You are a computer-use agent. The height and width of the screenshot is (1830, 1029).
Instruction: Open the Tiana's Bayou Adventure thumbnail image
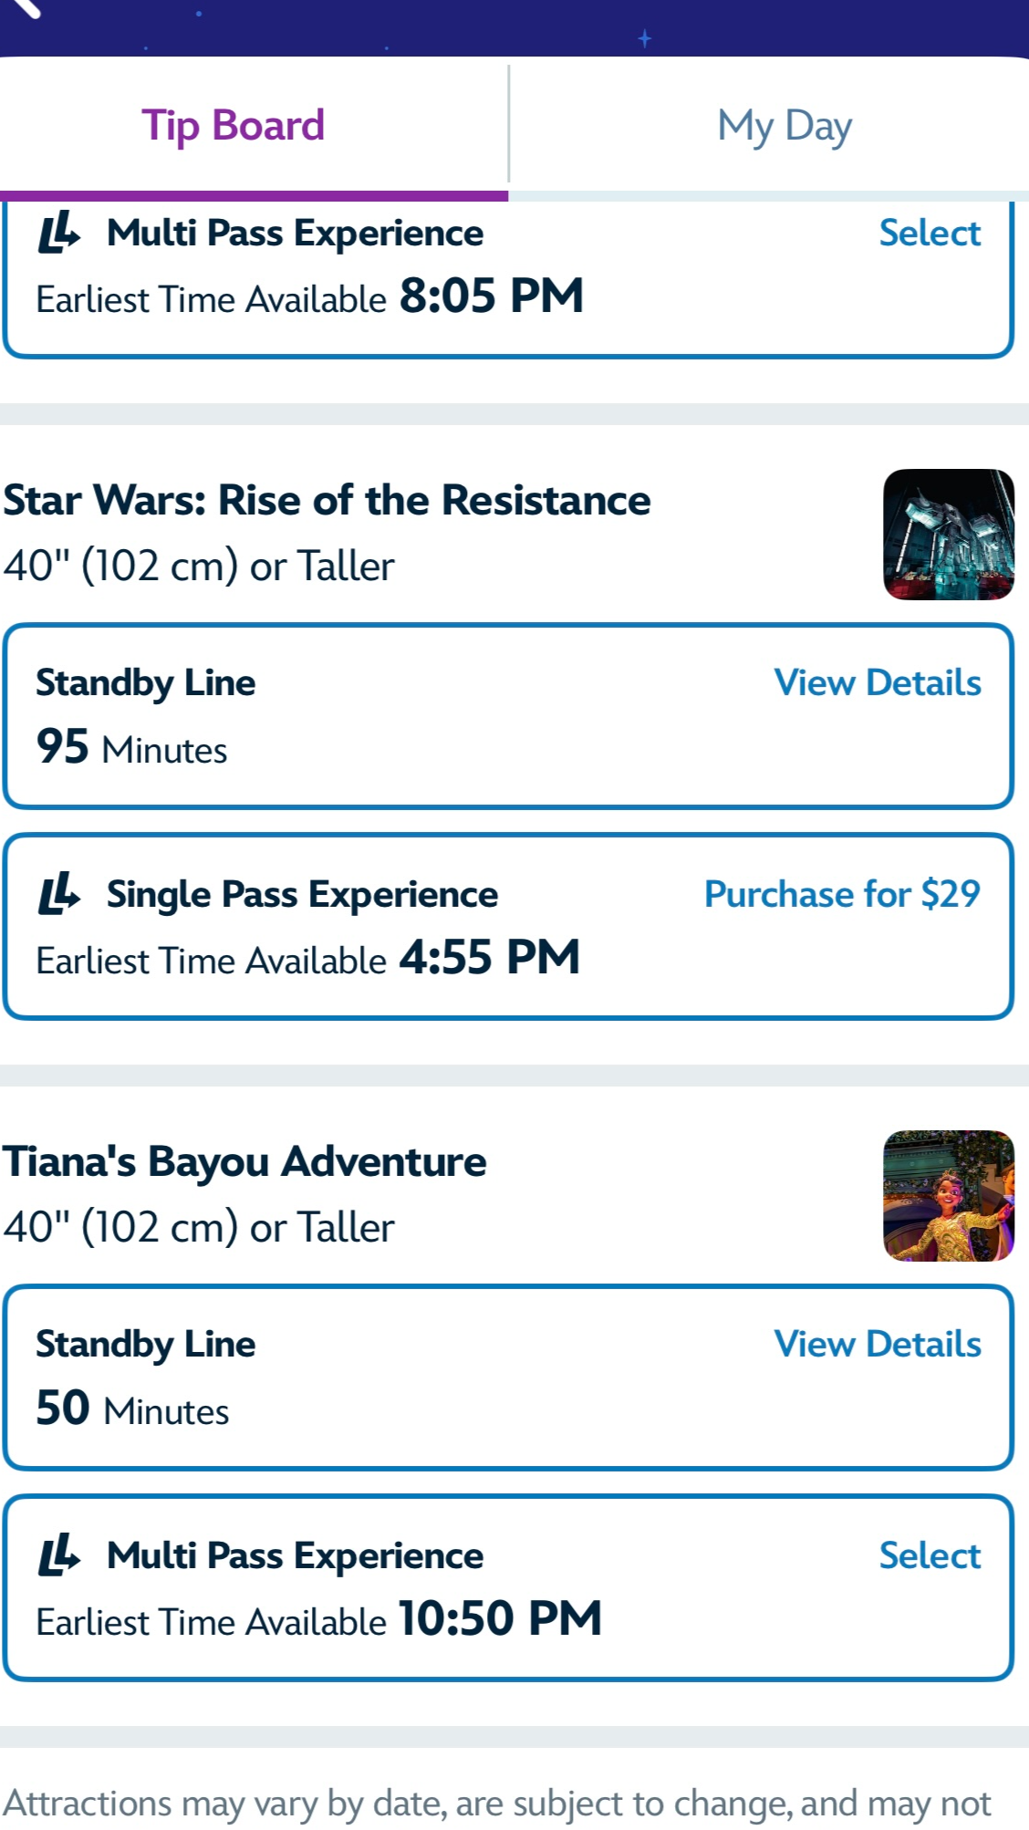[x=948, y=1196]
